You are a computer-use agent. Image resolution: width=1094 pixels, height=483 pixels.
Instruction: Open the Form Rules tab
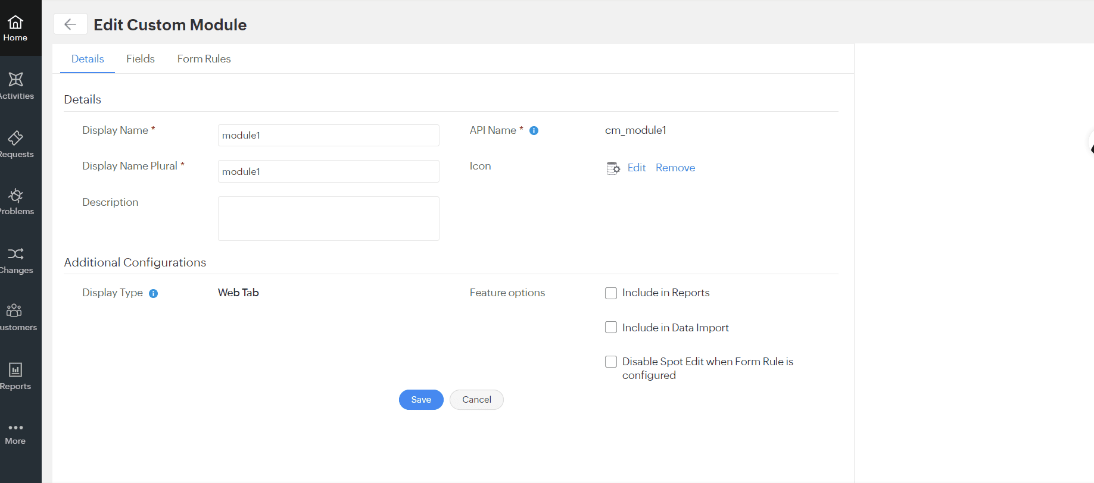click(204, 59)
